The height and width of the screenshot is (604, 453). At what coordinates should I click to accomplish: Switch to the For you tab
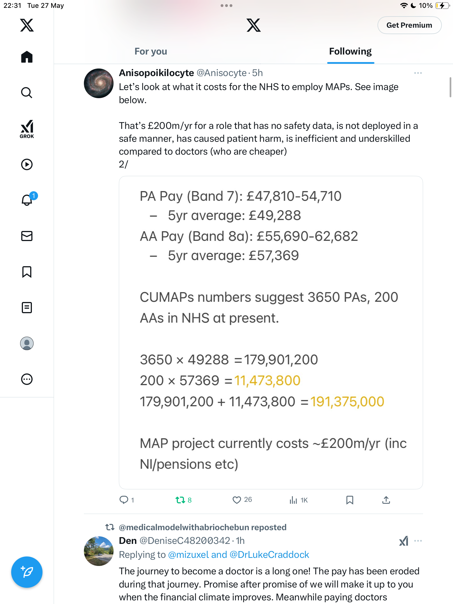[151, 51]
